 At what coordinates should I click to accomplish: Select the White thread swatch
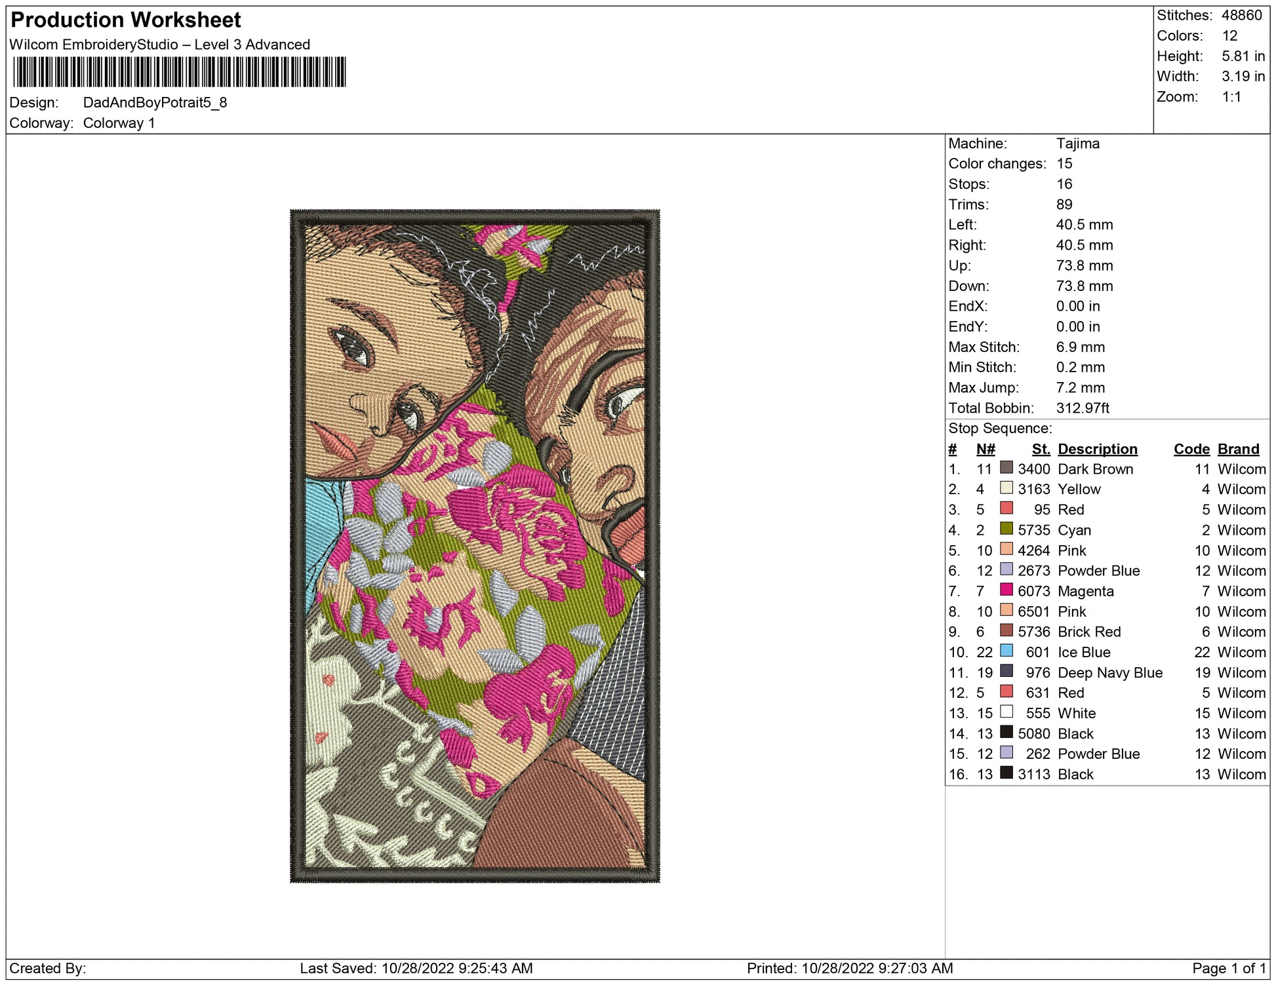(1007, 712)
